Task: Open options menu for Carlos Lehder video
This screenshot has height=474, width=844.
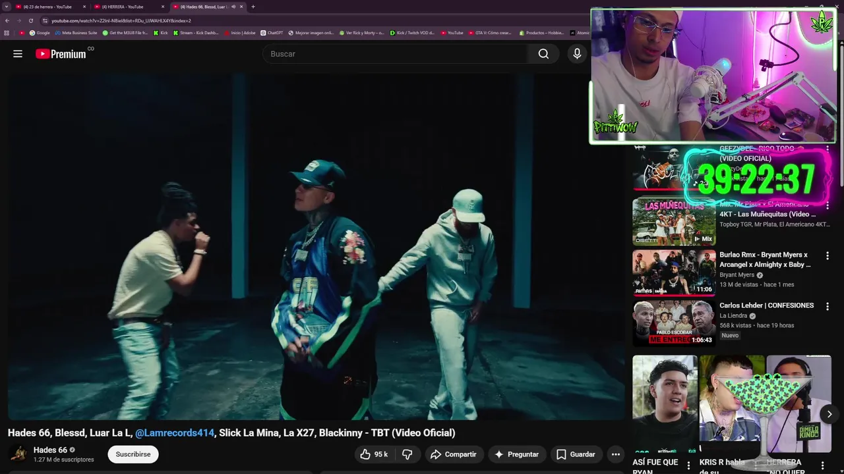Action: pyautogui.click(x=828, y=306)
